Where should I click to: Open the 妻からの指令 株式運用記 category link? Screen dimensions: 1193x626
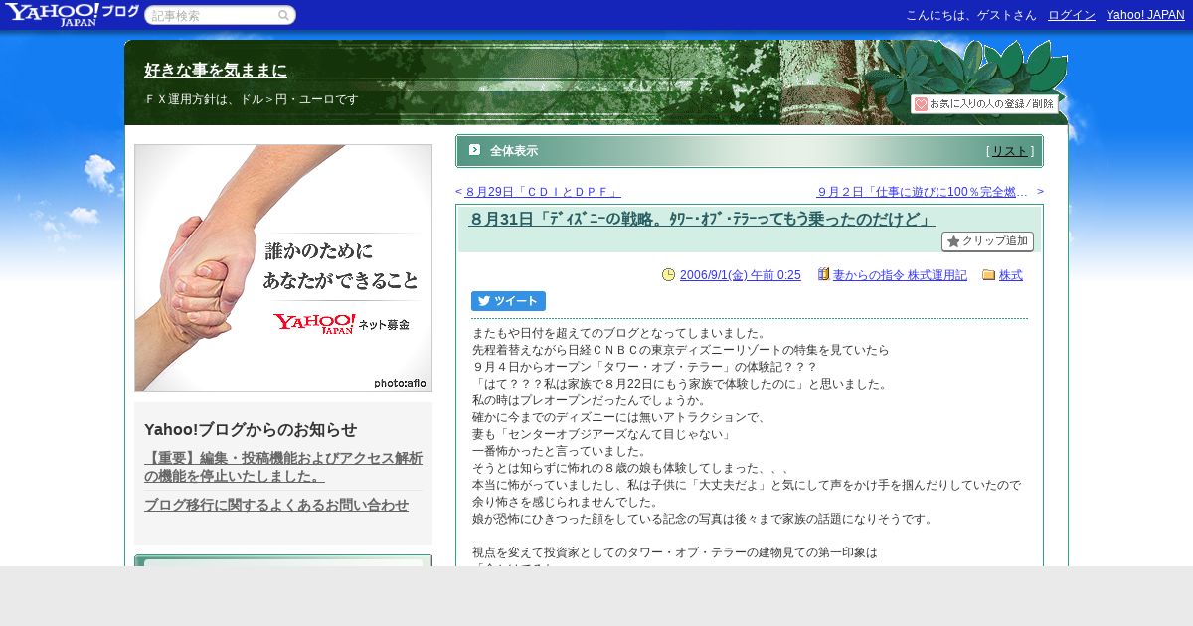tap(900, 275)
